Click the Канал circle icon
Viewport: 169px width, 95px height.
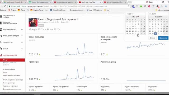click(x=1, y=49)
